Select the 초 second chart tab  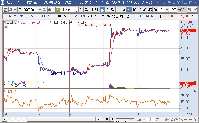pyautogui.click(x=108, y=10)
